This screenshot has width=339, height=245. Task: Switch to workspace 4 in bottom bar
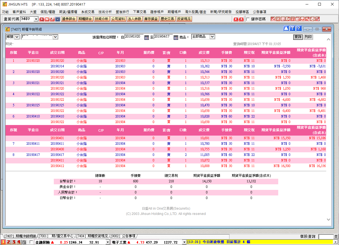coord(19,242)
